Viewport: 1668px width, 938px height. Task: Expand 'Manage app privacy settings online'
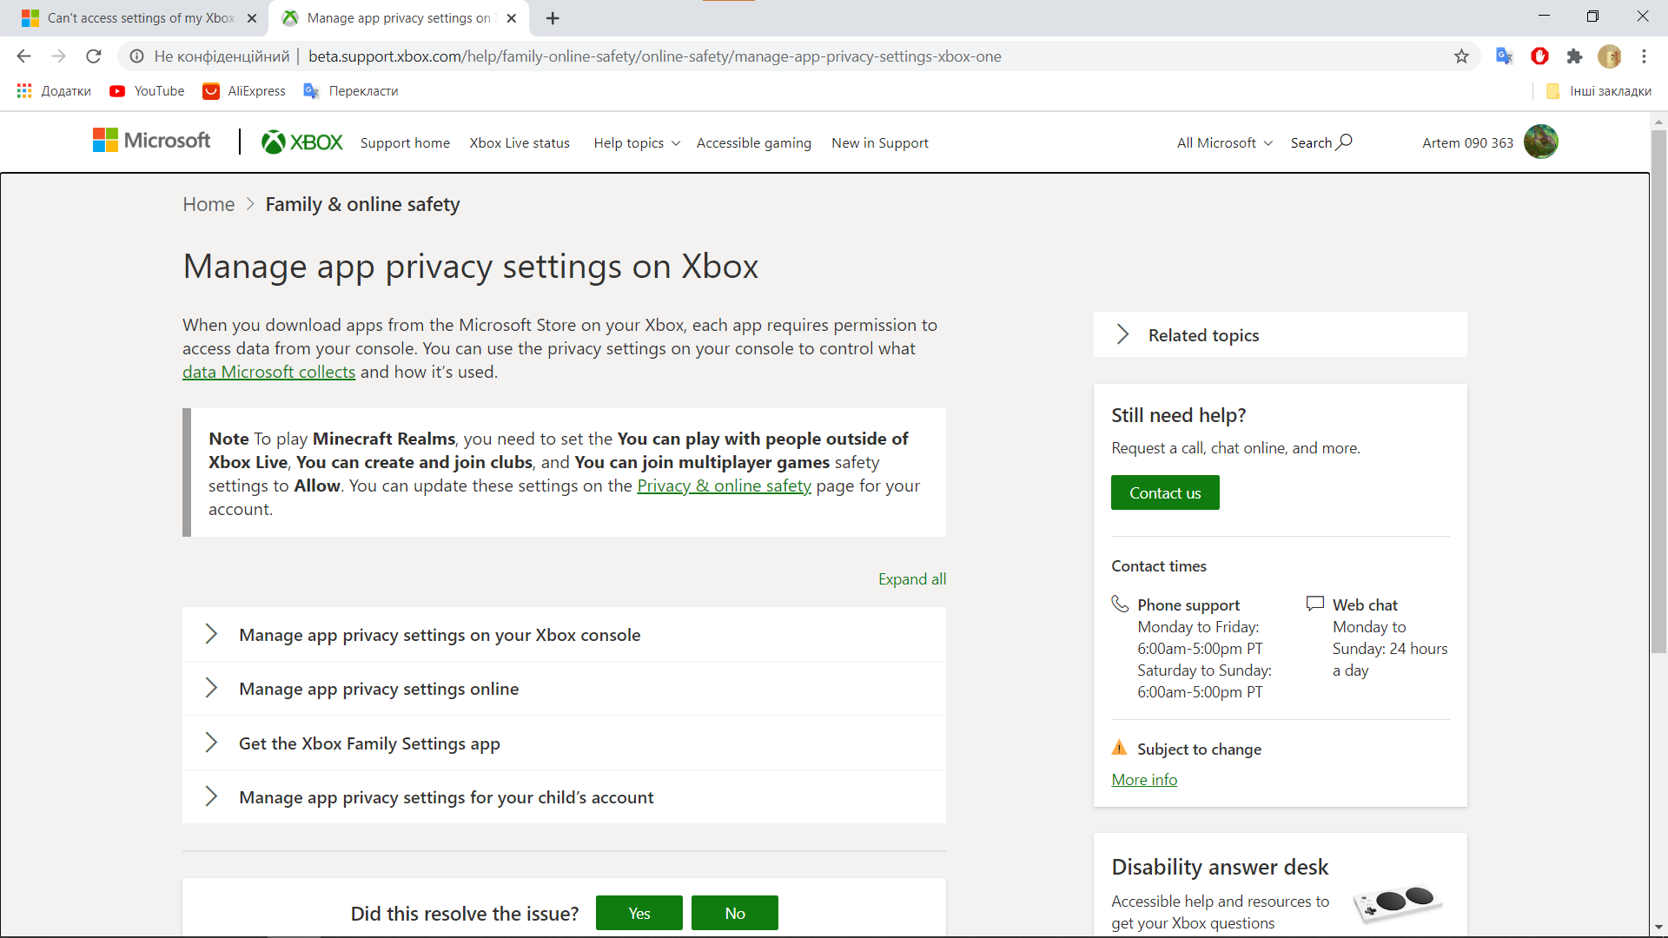[564, 689]
